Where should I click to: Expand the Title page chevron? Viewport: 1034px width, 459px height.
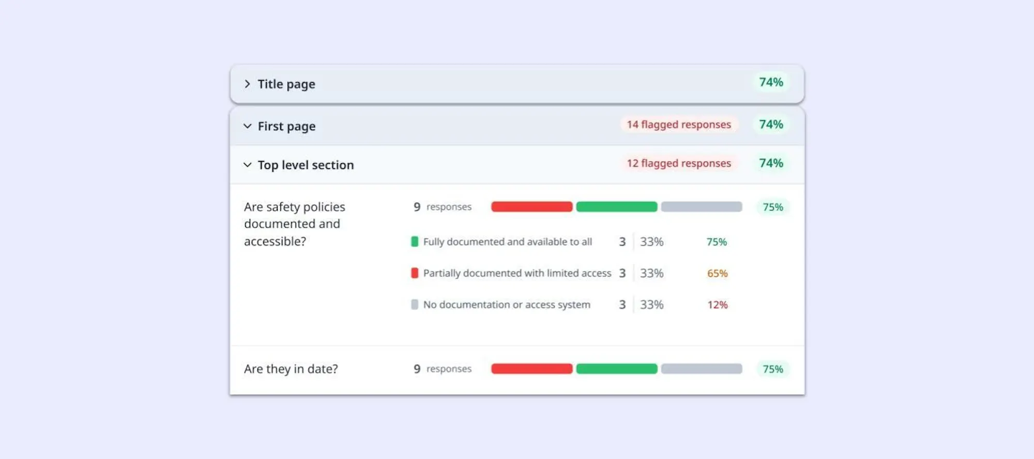247,84
